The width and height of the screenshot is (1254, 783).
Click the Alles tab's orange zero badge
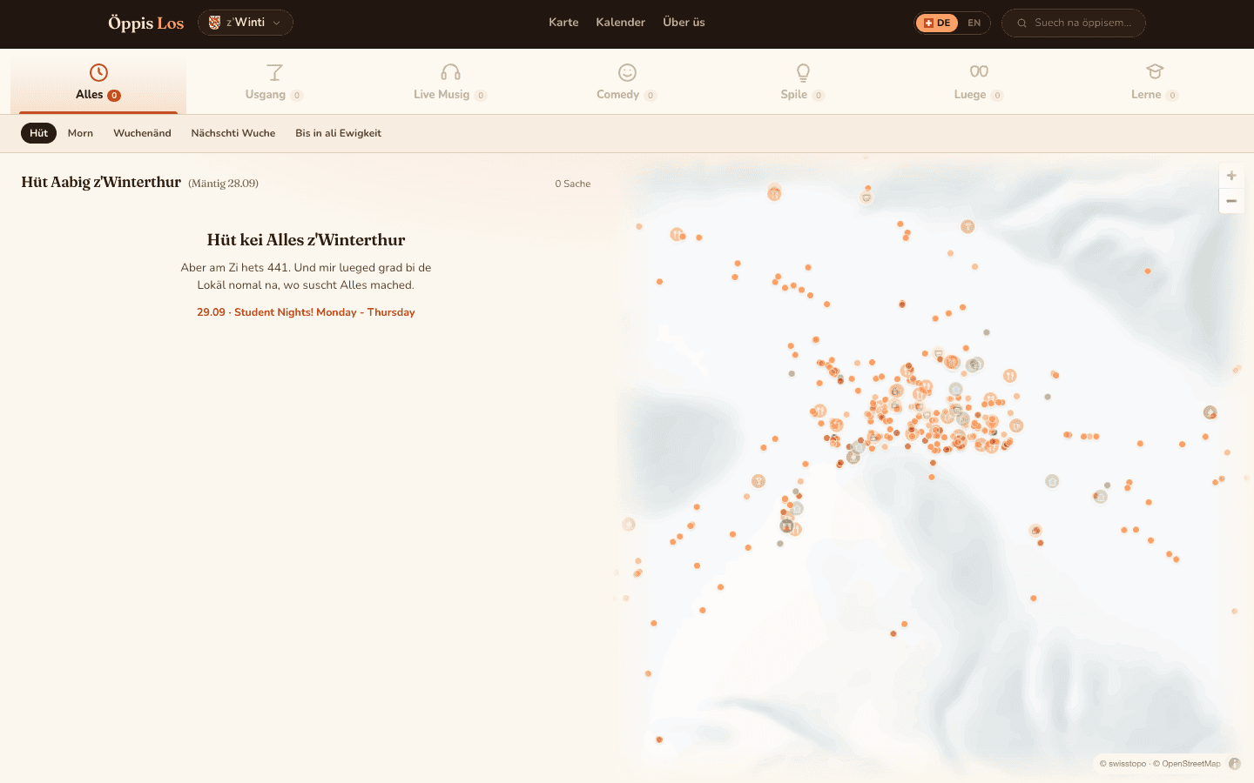114,96
